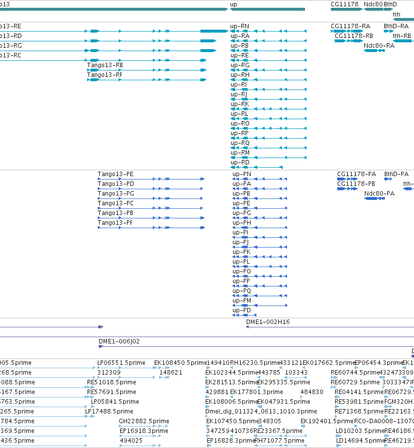Open transcript up-RE
Screen dimensions: 414x448
pyautogui.click(x=239, y=55)
